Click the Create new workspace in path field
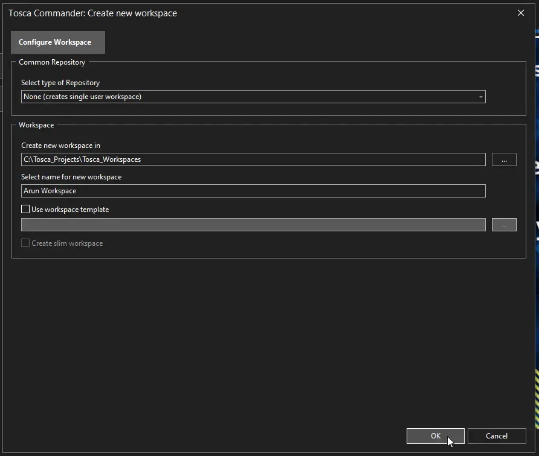This screenshot has height=456, width=539. [x=253, y=159]
